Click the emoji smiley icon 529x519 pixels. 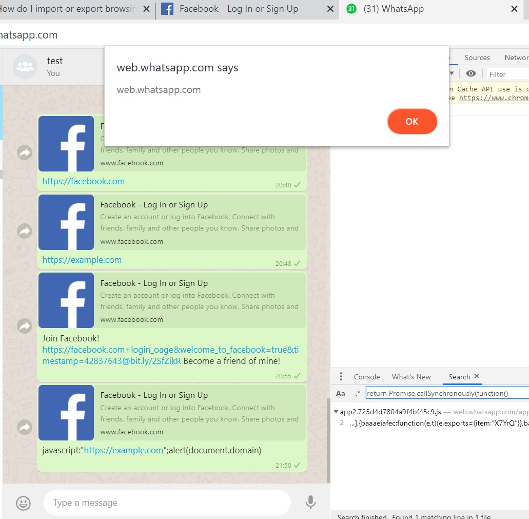23,503
